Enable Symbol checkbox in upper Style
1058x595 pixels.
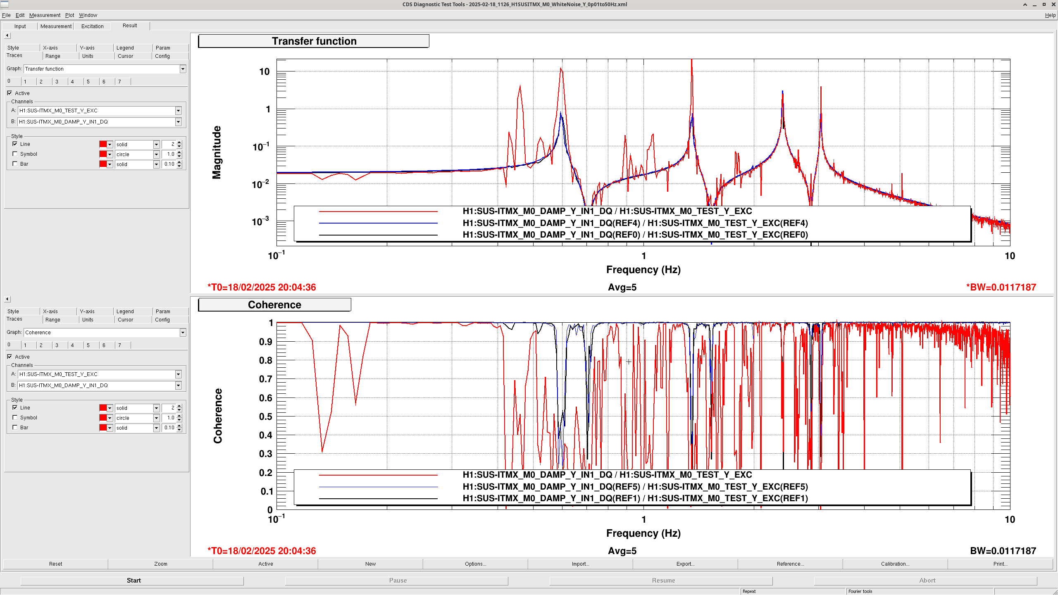point(15,154)
